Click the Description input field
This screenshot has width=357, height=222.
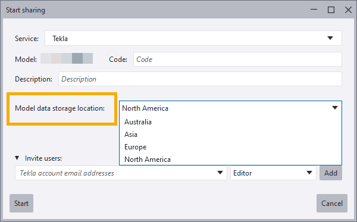tap(200, 79)
